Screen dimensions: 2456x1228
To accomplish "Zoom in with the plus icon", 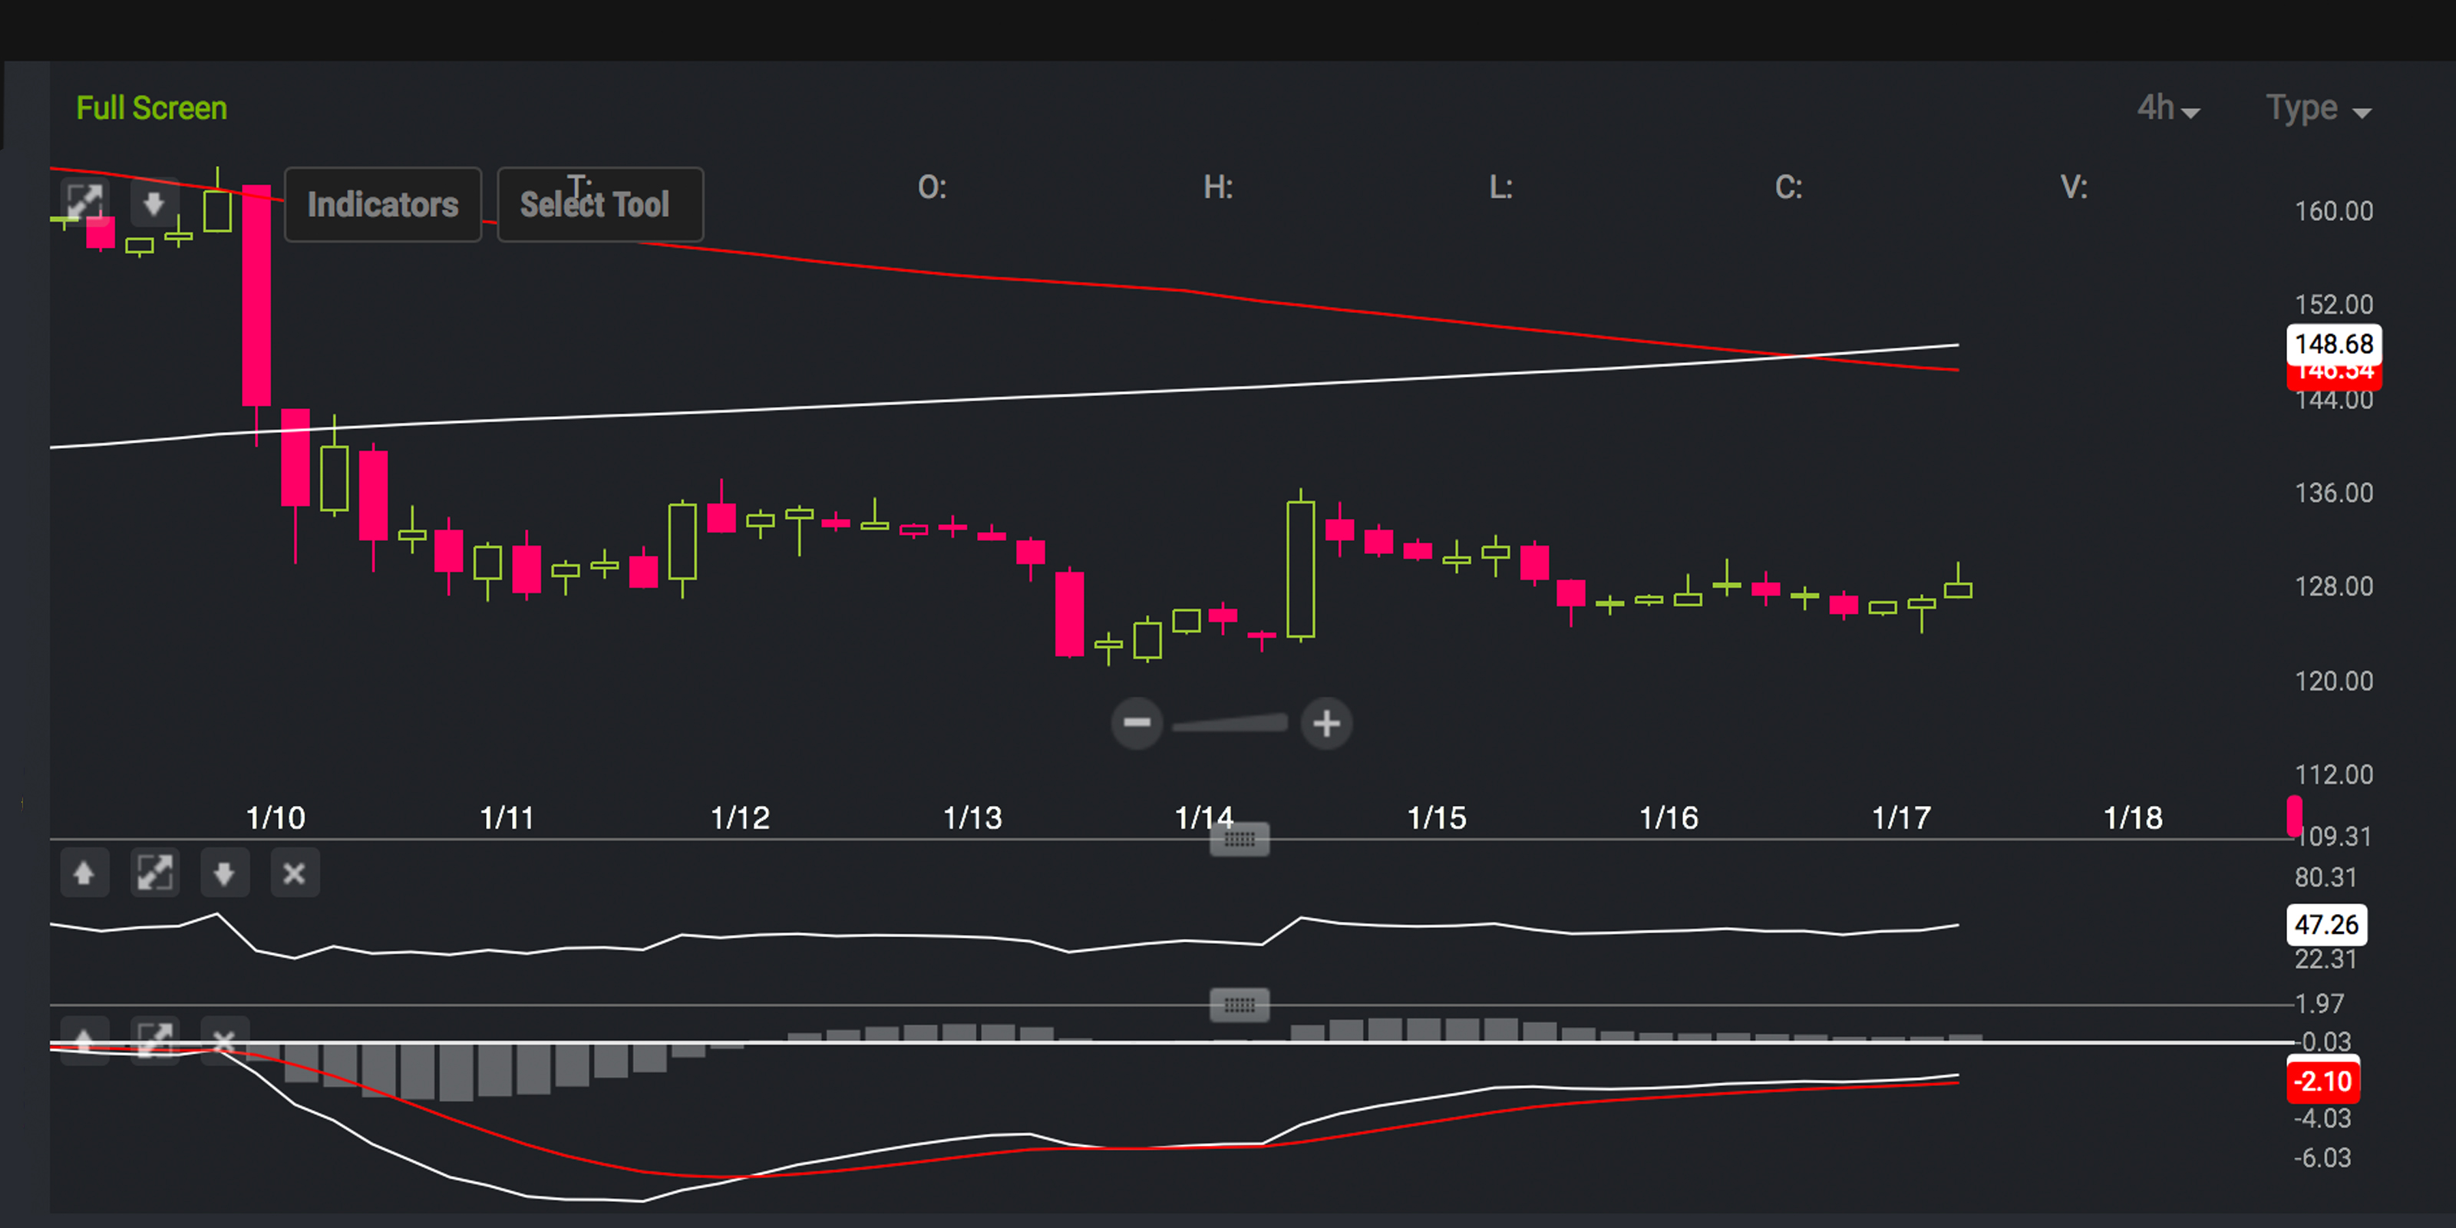I will (x=1326, y=724).
